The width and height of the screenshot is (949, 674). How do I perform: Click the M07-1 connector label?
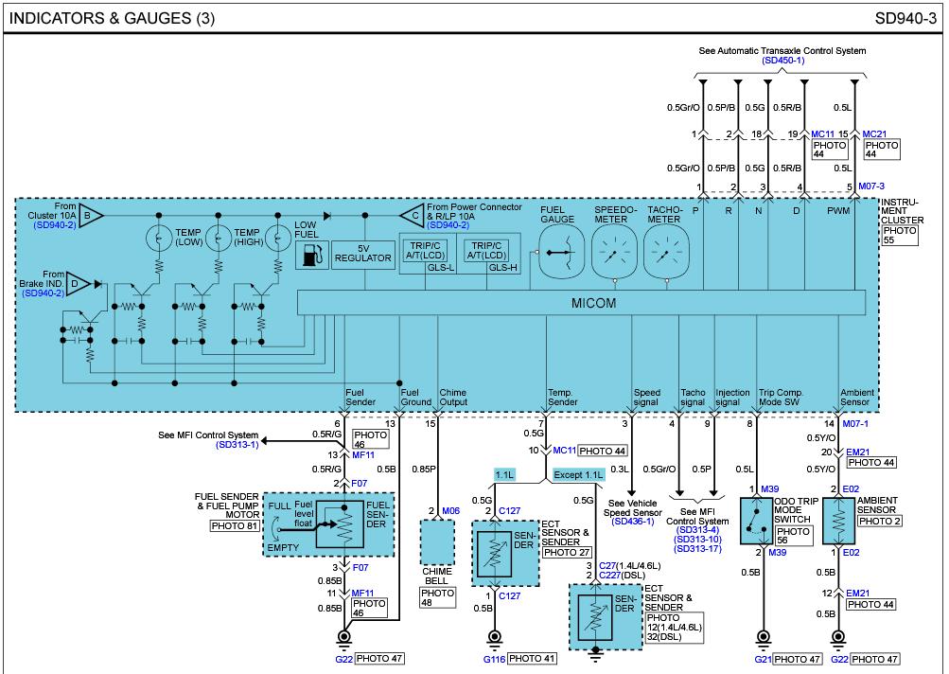(855, 424)
